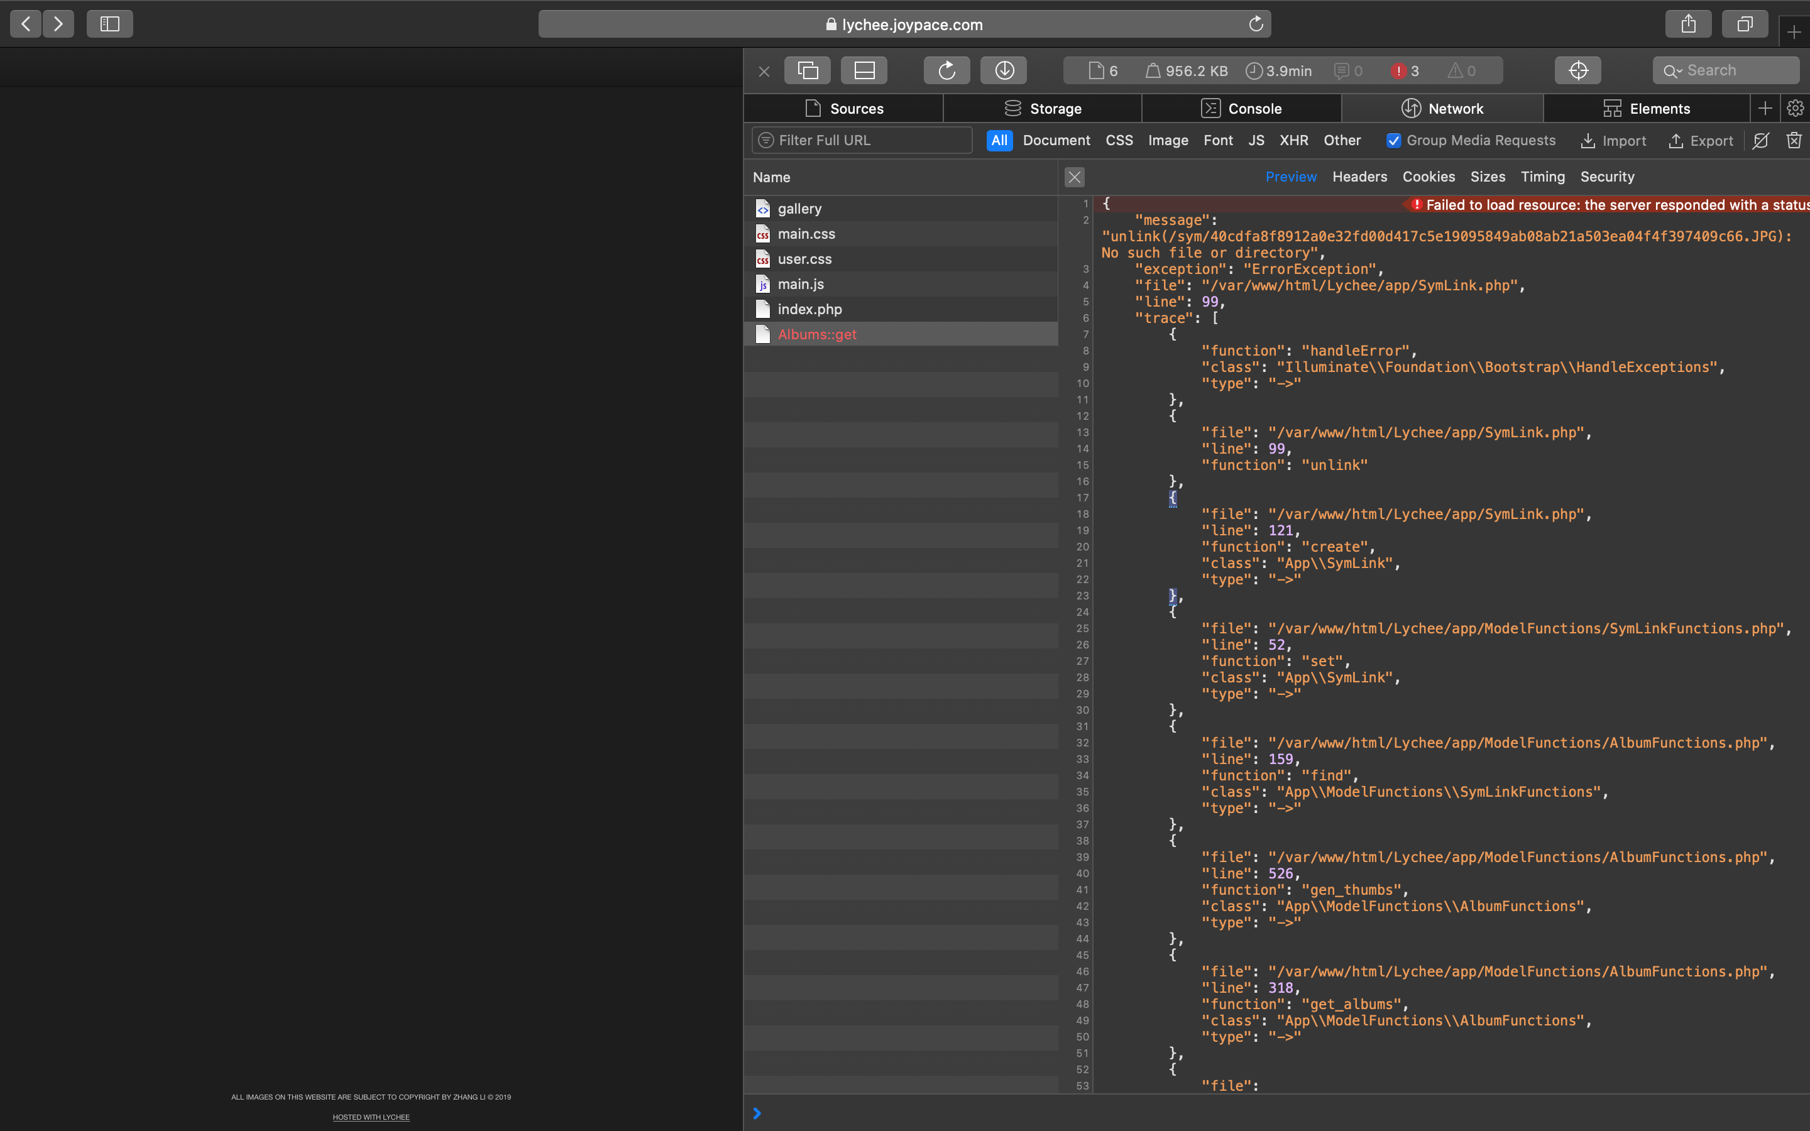Open the Web Inspector settings gear
This screenshot has height=1131, width=1810.
tap(1794, 107)
